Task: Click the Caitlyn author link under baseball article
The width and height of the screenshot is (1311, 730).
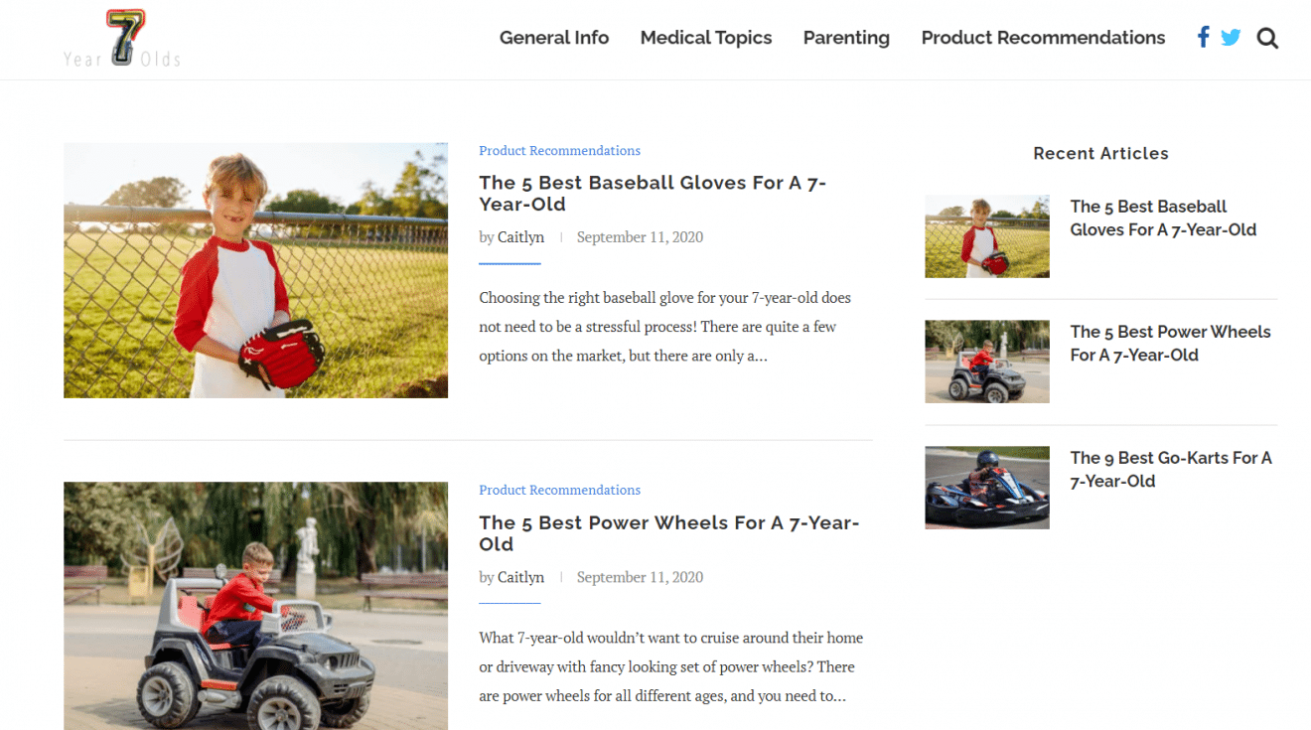Action: [520, 236]
